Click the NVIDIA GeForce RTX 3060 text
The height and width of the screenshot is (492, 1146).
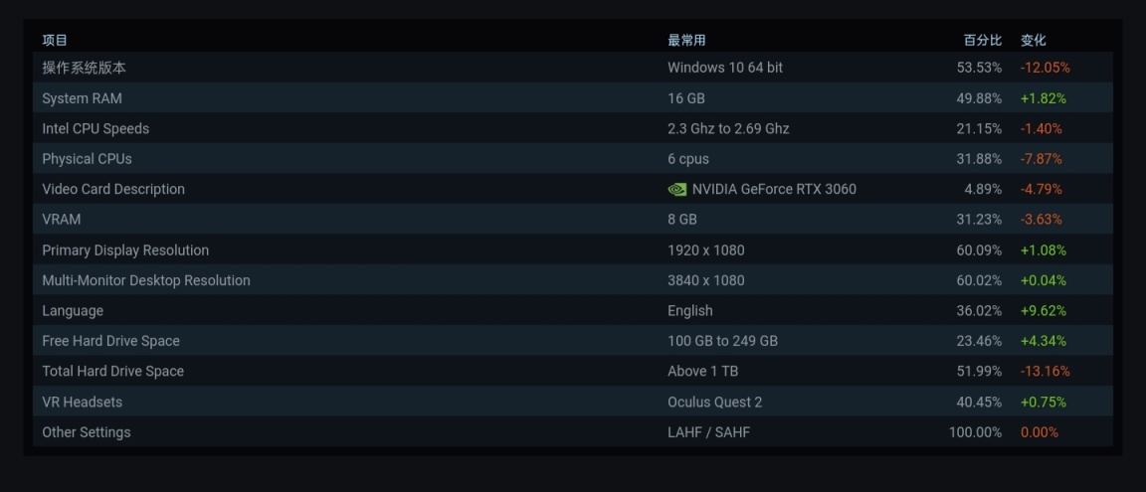click(x=774, y=189)
